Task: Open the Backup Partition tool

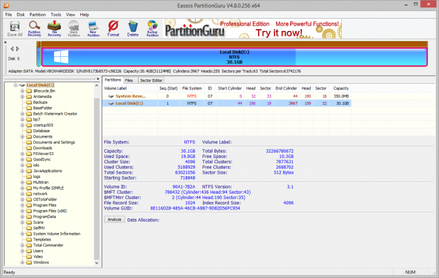Action: tap(153, 29)
